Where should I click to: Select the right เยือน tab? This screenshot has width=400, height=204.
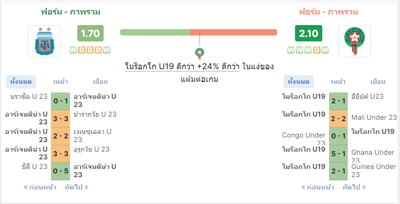tap(378, 82)
